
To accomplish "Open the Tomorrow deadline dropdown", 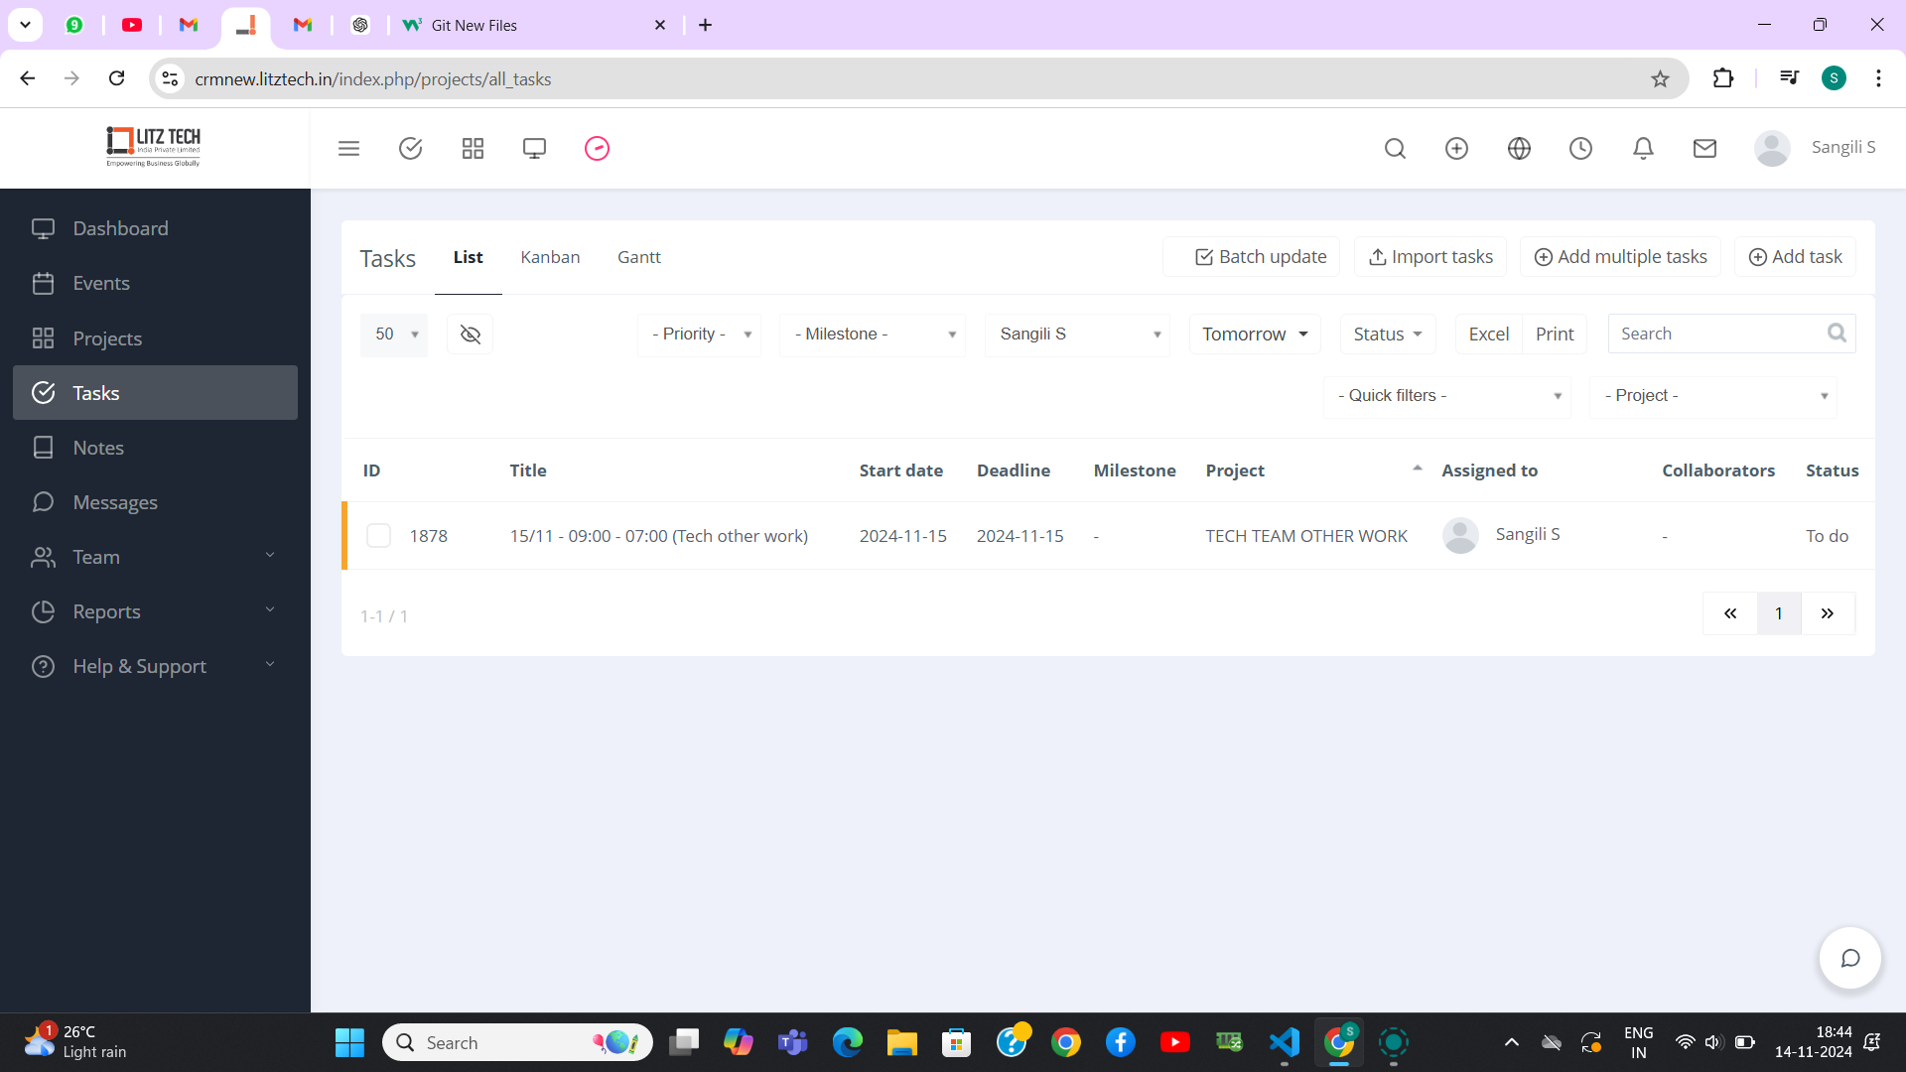I will click(x=1255, y=335).
